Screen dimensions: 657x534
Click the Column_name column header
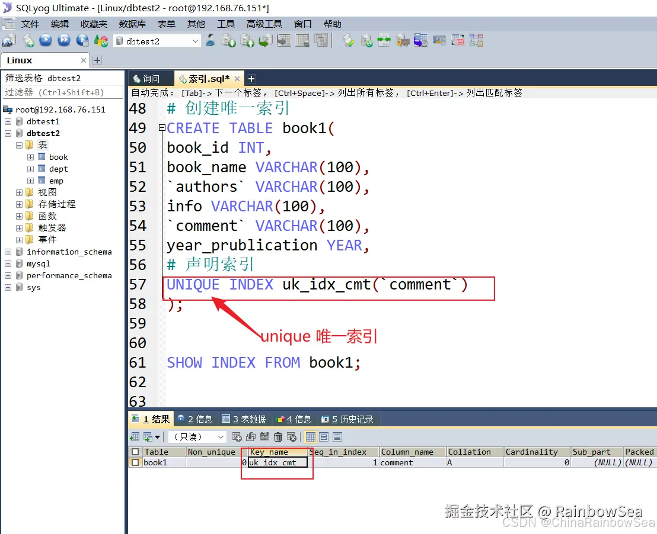click(x=413, y=452)
